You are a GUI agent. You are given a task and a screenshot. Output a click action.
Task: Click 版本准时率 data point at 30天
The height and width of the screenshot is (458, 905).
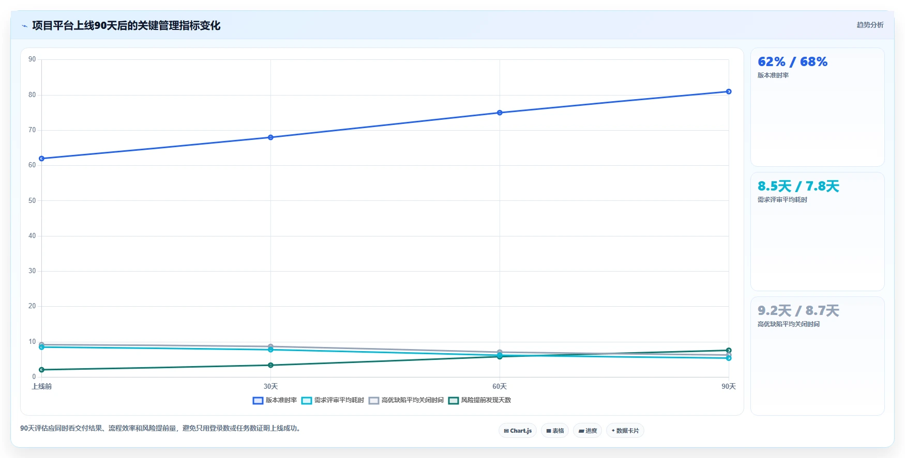[270, 137]
